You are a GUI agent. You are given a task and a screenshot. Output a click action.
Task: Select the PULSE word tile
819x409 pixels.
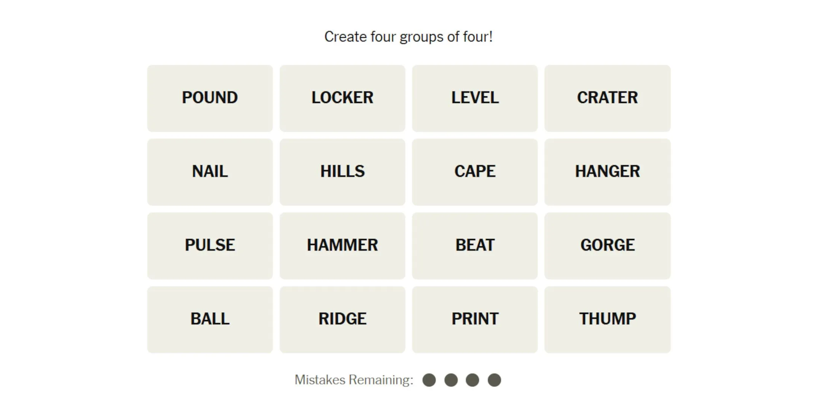click(x=210, y=245)
